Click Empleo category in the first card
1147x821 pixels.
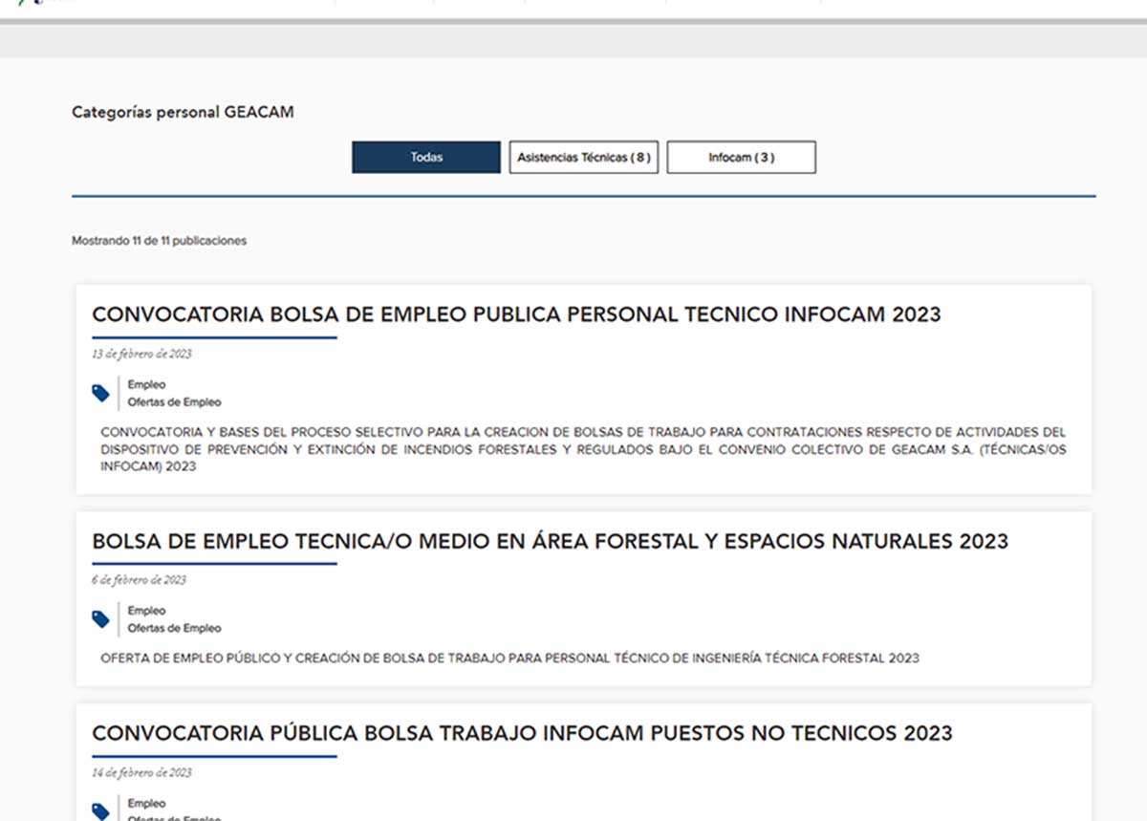click(x=146, y=385)
